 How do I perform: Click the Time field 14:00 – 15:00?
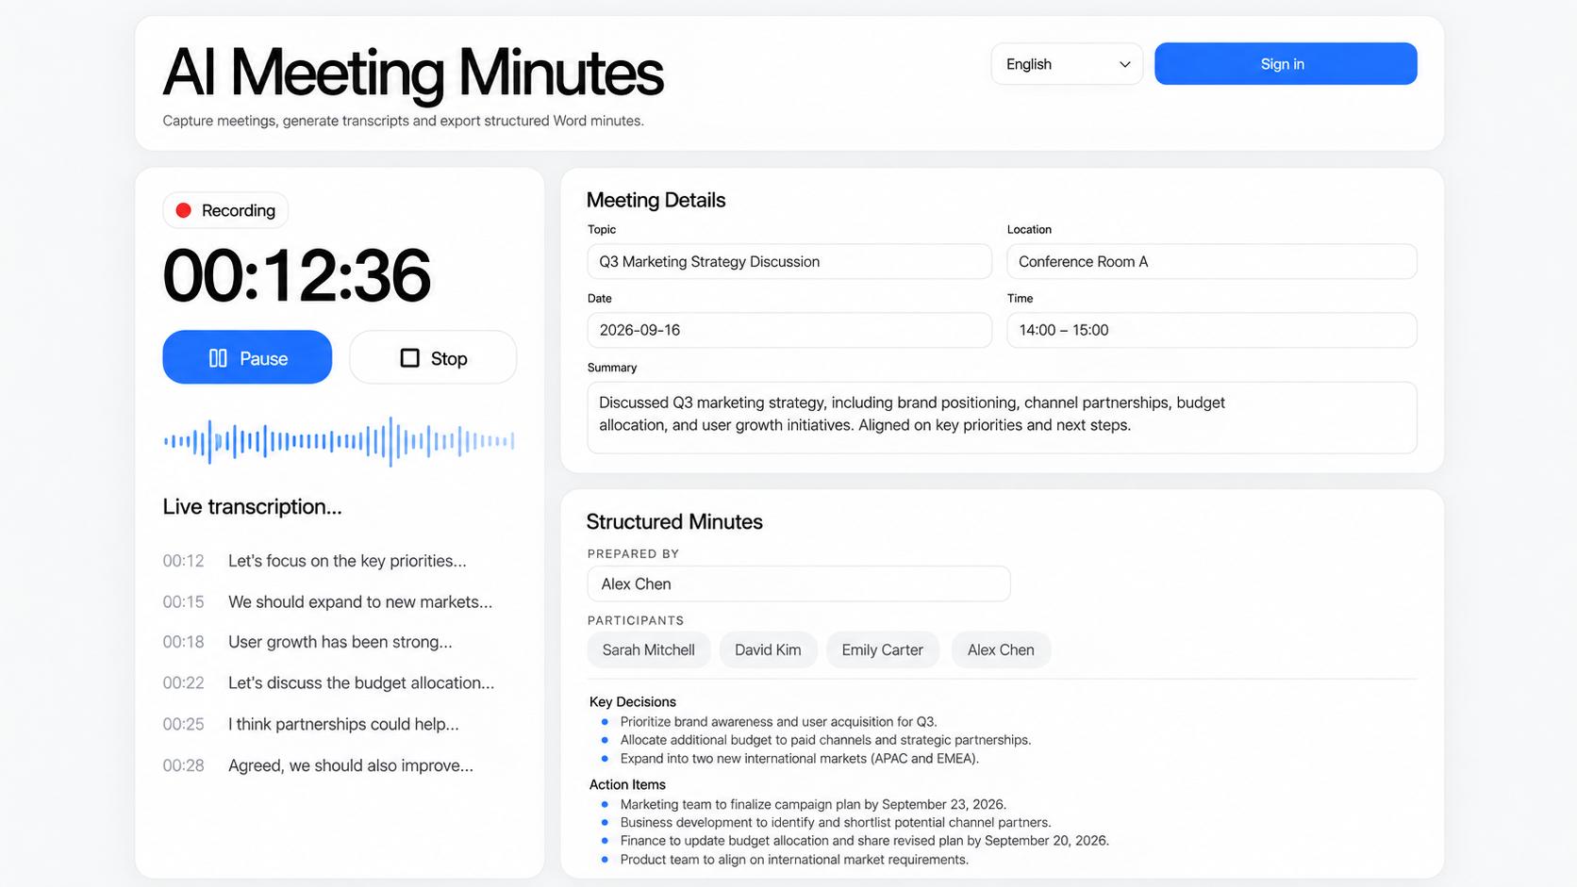click(1212, 330)
